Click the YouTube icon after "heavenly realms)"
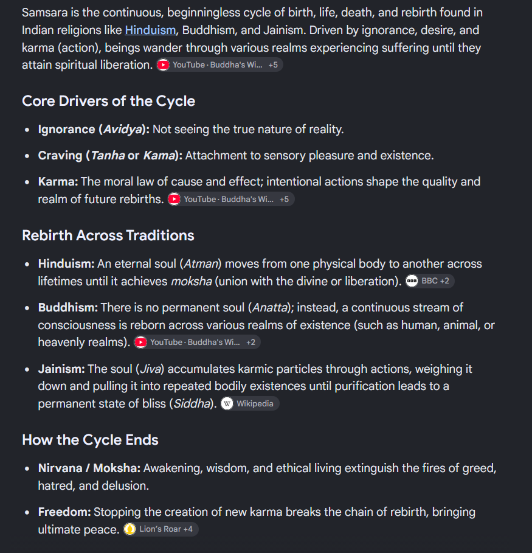 (140, 342)
